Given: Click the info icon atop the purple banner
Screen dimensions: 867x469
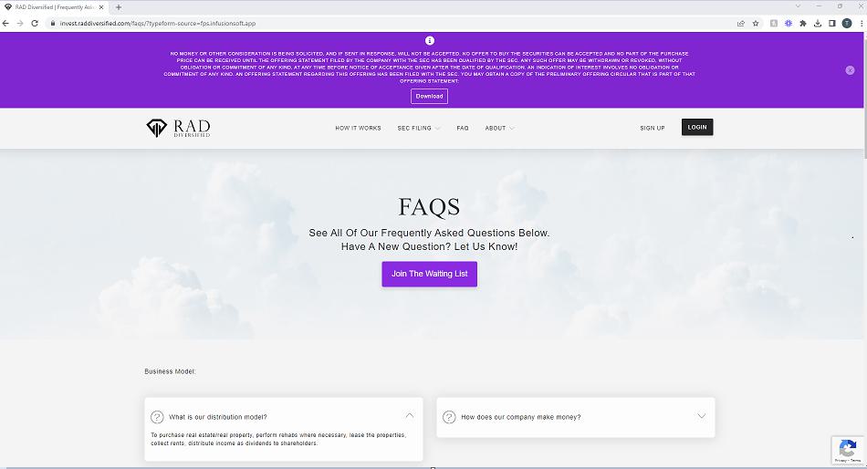Looking at the screenshot, I should [x=430, y=41].
